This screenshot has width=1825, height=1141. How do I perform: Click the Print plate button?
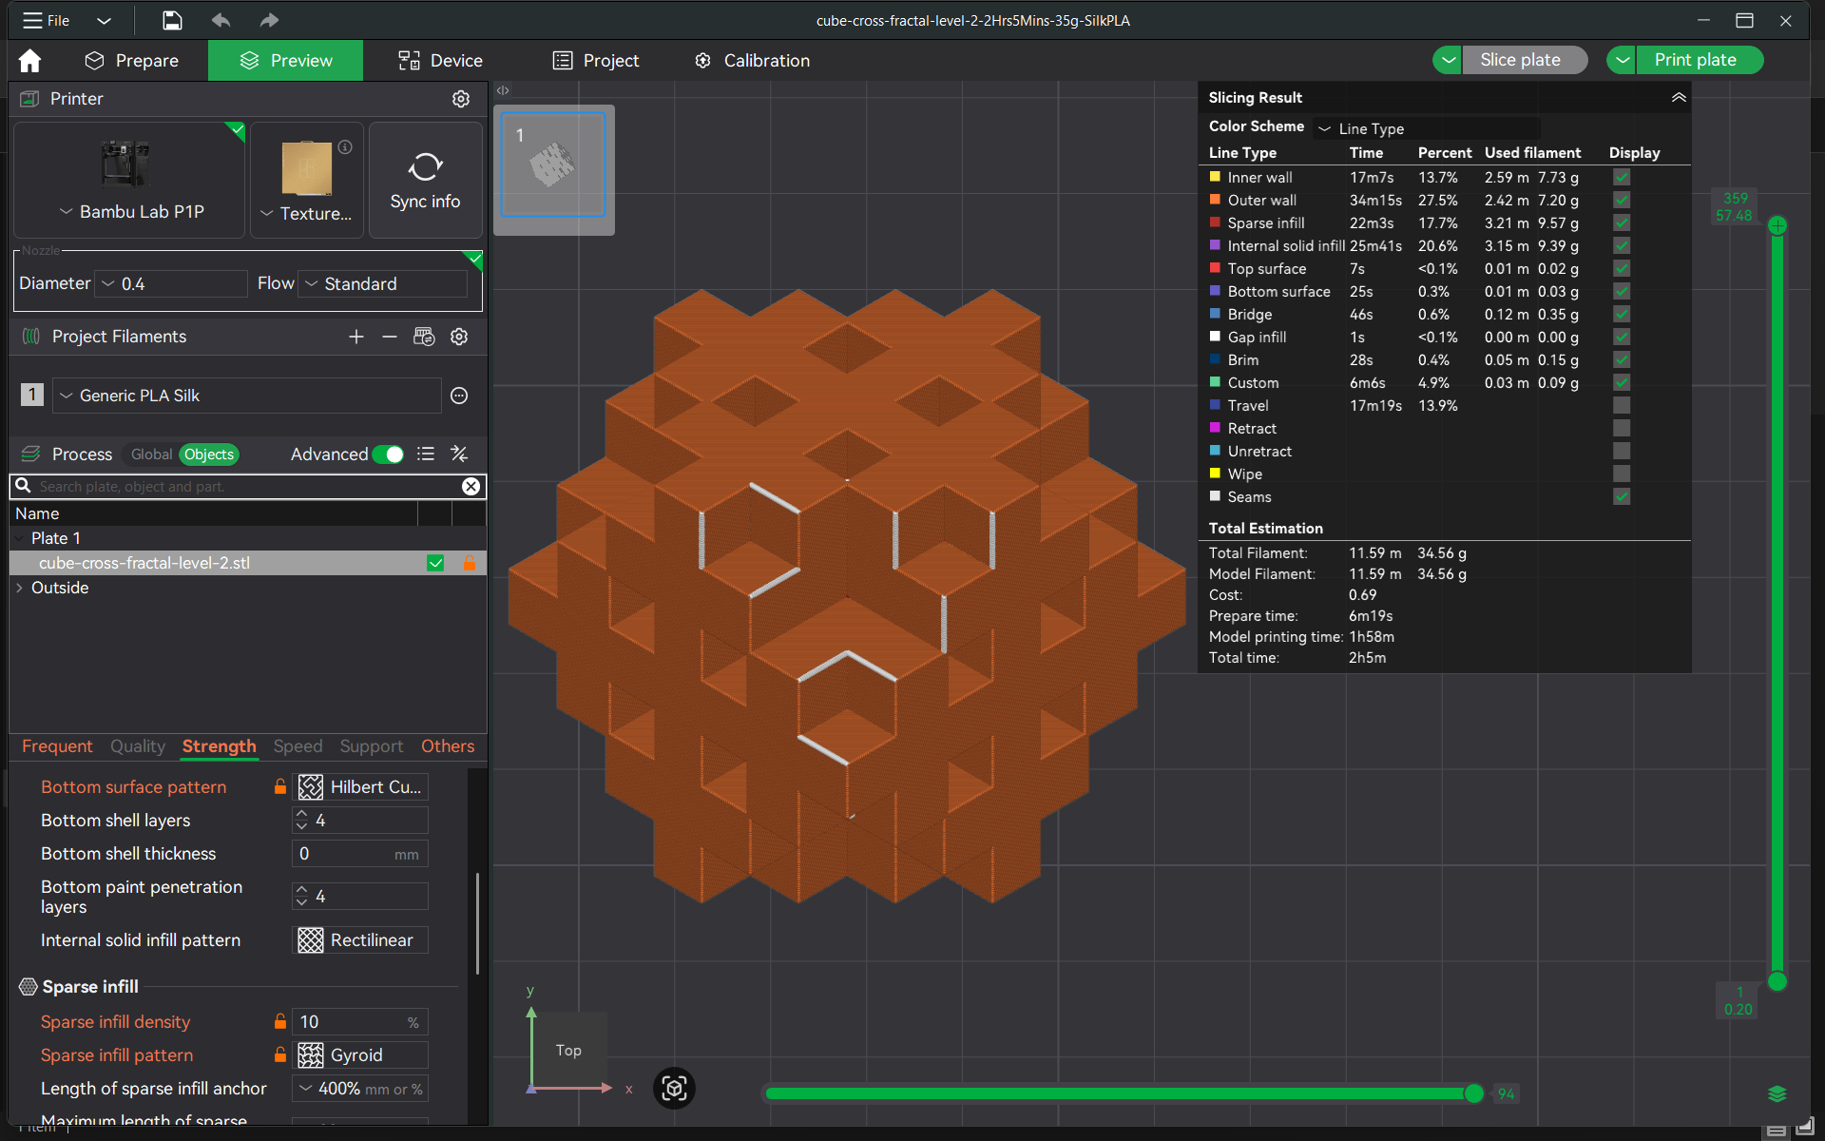tap(1697, 59)
